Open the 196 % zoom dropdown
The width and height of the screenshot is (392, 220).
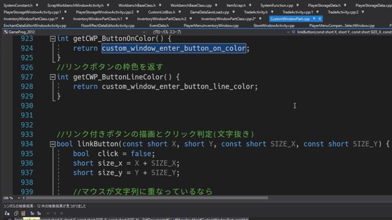pyautogui.click(x=19, y=198)
